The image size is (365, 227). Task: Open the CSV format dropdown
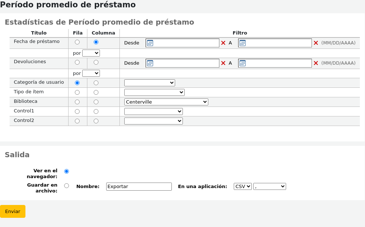pos(242,186)
